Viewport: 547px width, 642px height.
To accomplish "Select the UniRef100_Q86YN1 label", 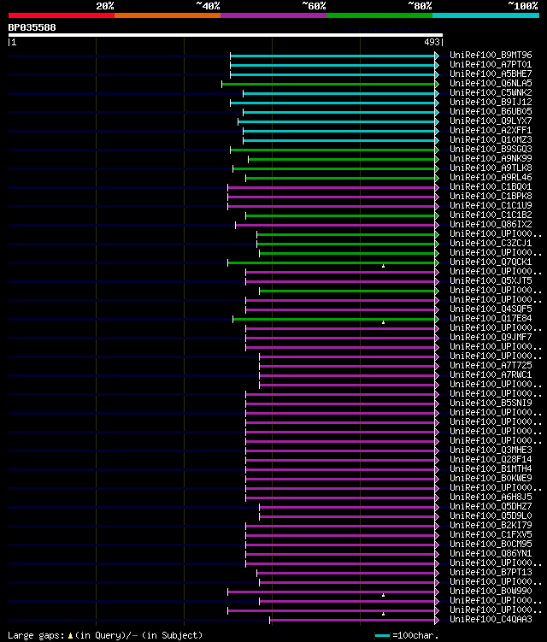I will 491,555.
